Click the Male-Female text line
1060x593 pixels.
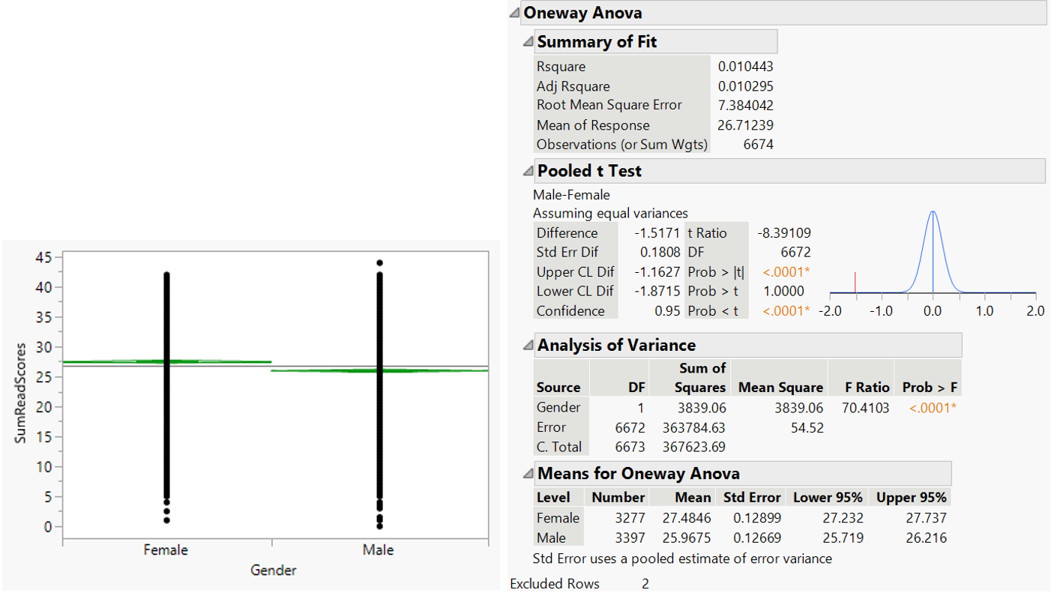coord(571,195)
